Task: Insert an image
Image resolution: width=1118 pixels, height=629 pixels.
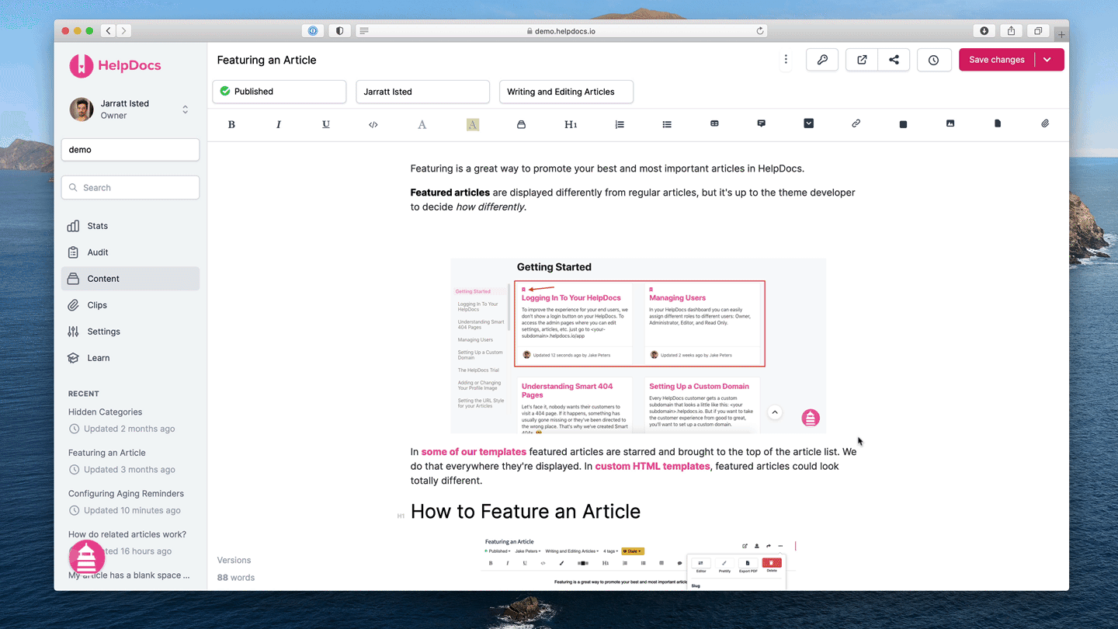Action: [x=950, y=123]
